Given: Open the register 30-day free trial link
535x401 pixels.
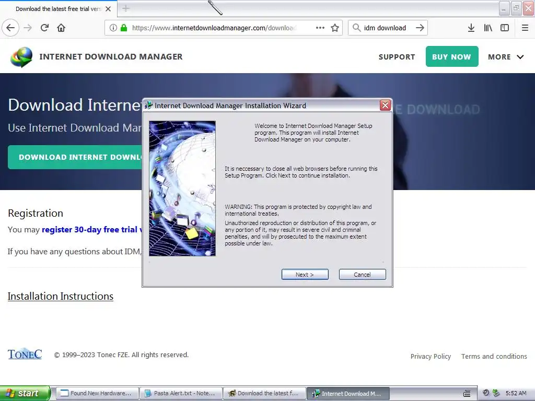Looking at the screenshot, I should (x=92, y=230).
